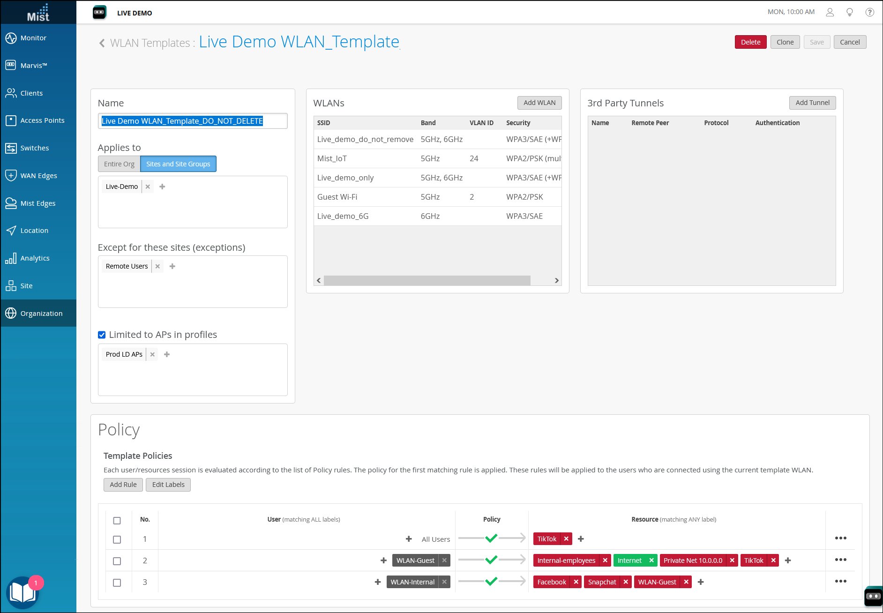
Task: Open the help question mark icon
Action: [x=870, y=12]
